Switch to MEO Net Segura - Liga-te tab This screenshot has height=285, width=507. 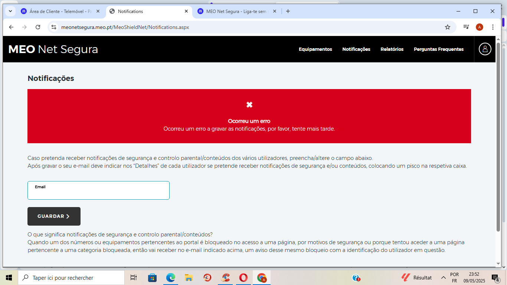[x=236, y=12]
